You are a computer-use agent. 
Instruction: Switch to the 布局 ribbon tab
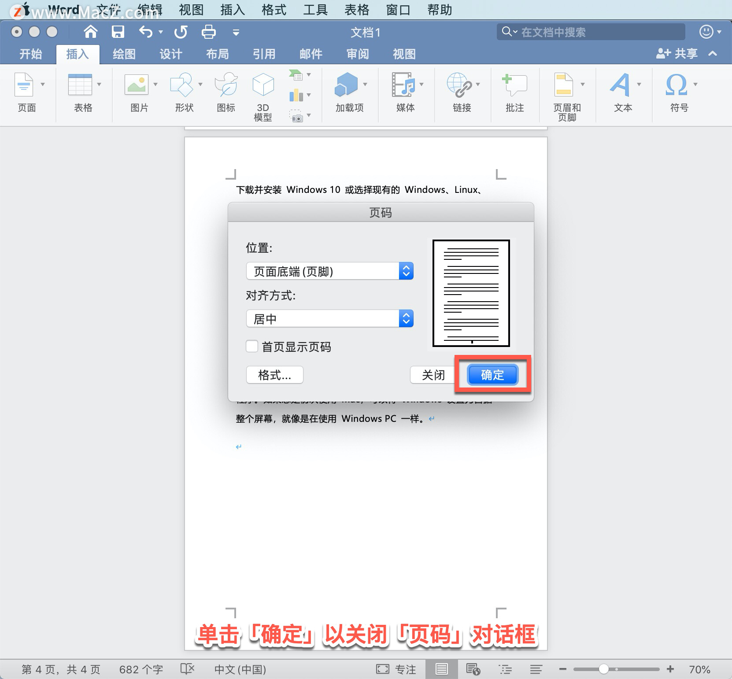(218, 54)
